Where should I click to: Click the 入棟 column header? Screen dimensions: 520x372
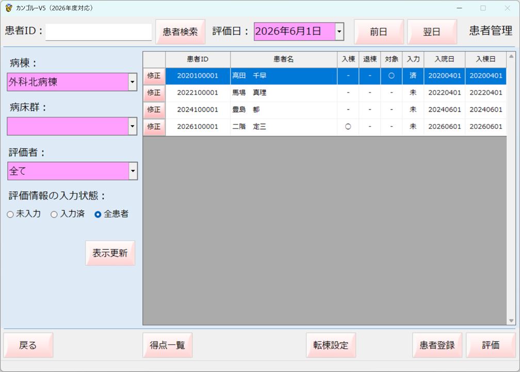coord(348,59)
